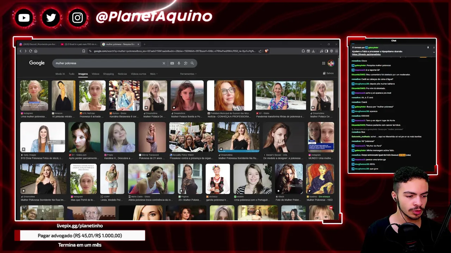This screenshot has height=253, width=451.
Task: Close the 'mulher polonesa' browser tab
Action: (138, 44)
